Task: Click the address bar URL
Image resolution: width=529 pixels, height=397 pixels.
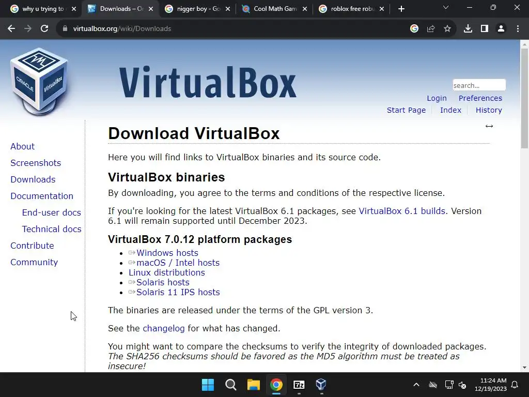Action: tap(122, 29)
